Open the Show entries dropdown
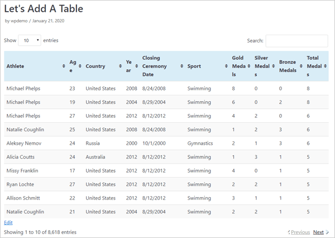335x238 pixels. tap(30, 41)
